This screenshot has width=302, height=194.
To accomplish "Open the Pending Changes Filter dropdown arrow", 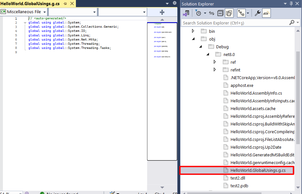I will coord(205,13).
